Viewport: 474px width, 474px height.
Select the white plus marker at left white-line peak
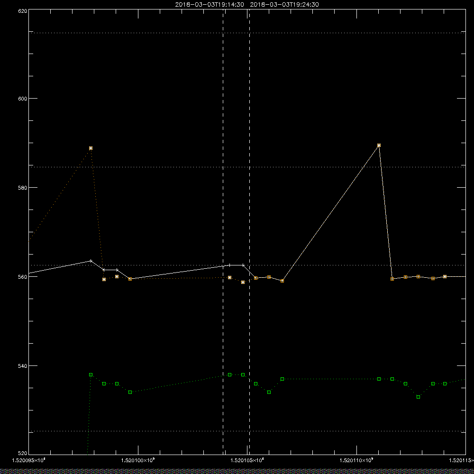pos(91,261)
